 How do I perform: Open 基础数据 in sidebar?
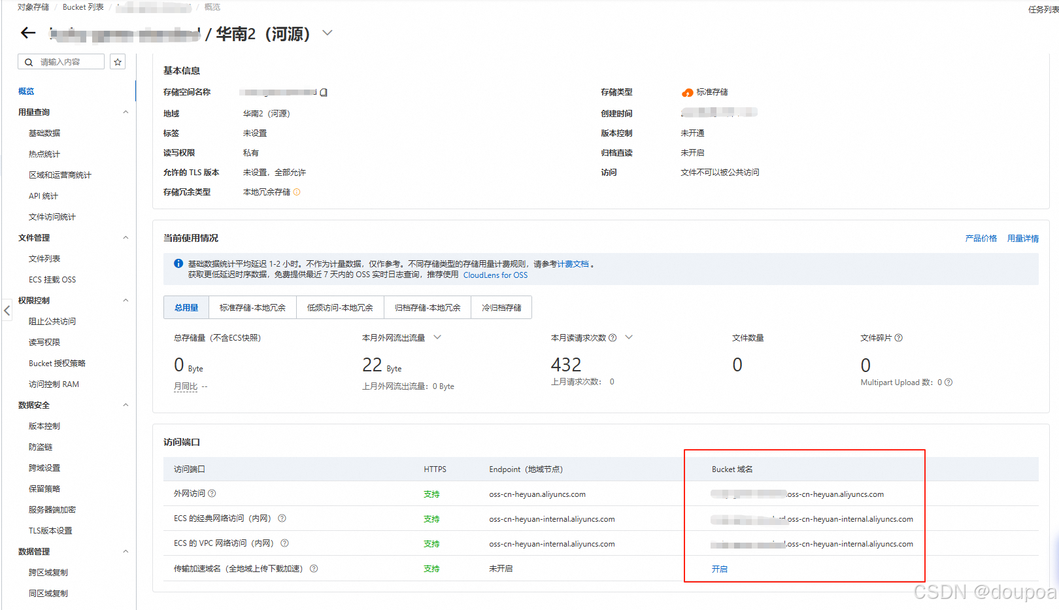(x=44, y=133)
